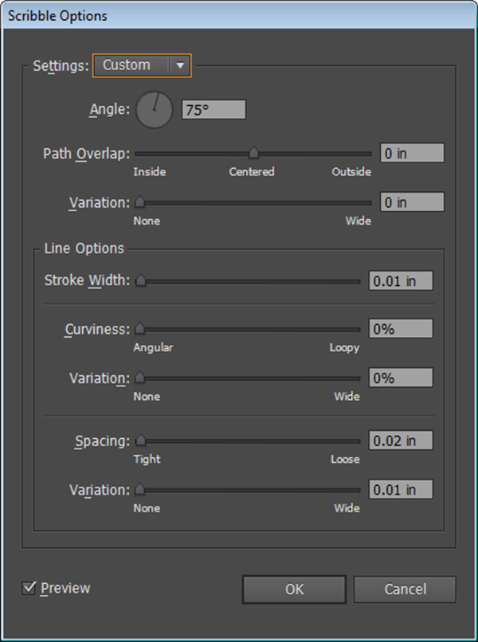Click the top Variation slider handle
The width and height of the screenshot is (478, 642).
pyautogui.click(x=140, y=202)
